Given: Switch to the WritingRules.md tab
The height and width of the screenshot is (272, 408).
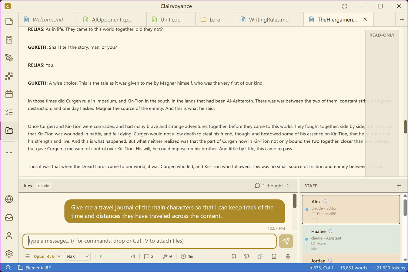Looking at the screenshot, I should (269, 20).
